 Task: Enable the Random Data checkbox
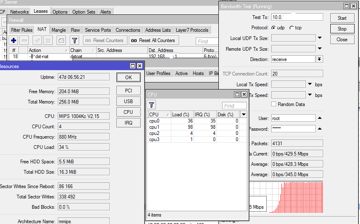(274, 104)
